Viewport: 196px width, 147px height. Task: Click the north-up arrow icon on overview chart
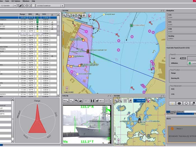click(x=118, y=140)
